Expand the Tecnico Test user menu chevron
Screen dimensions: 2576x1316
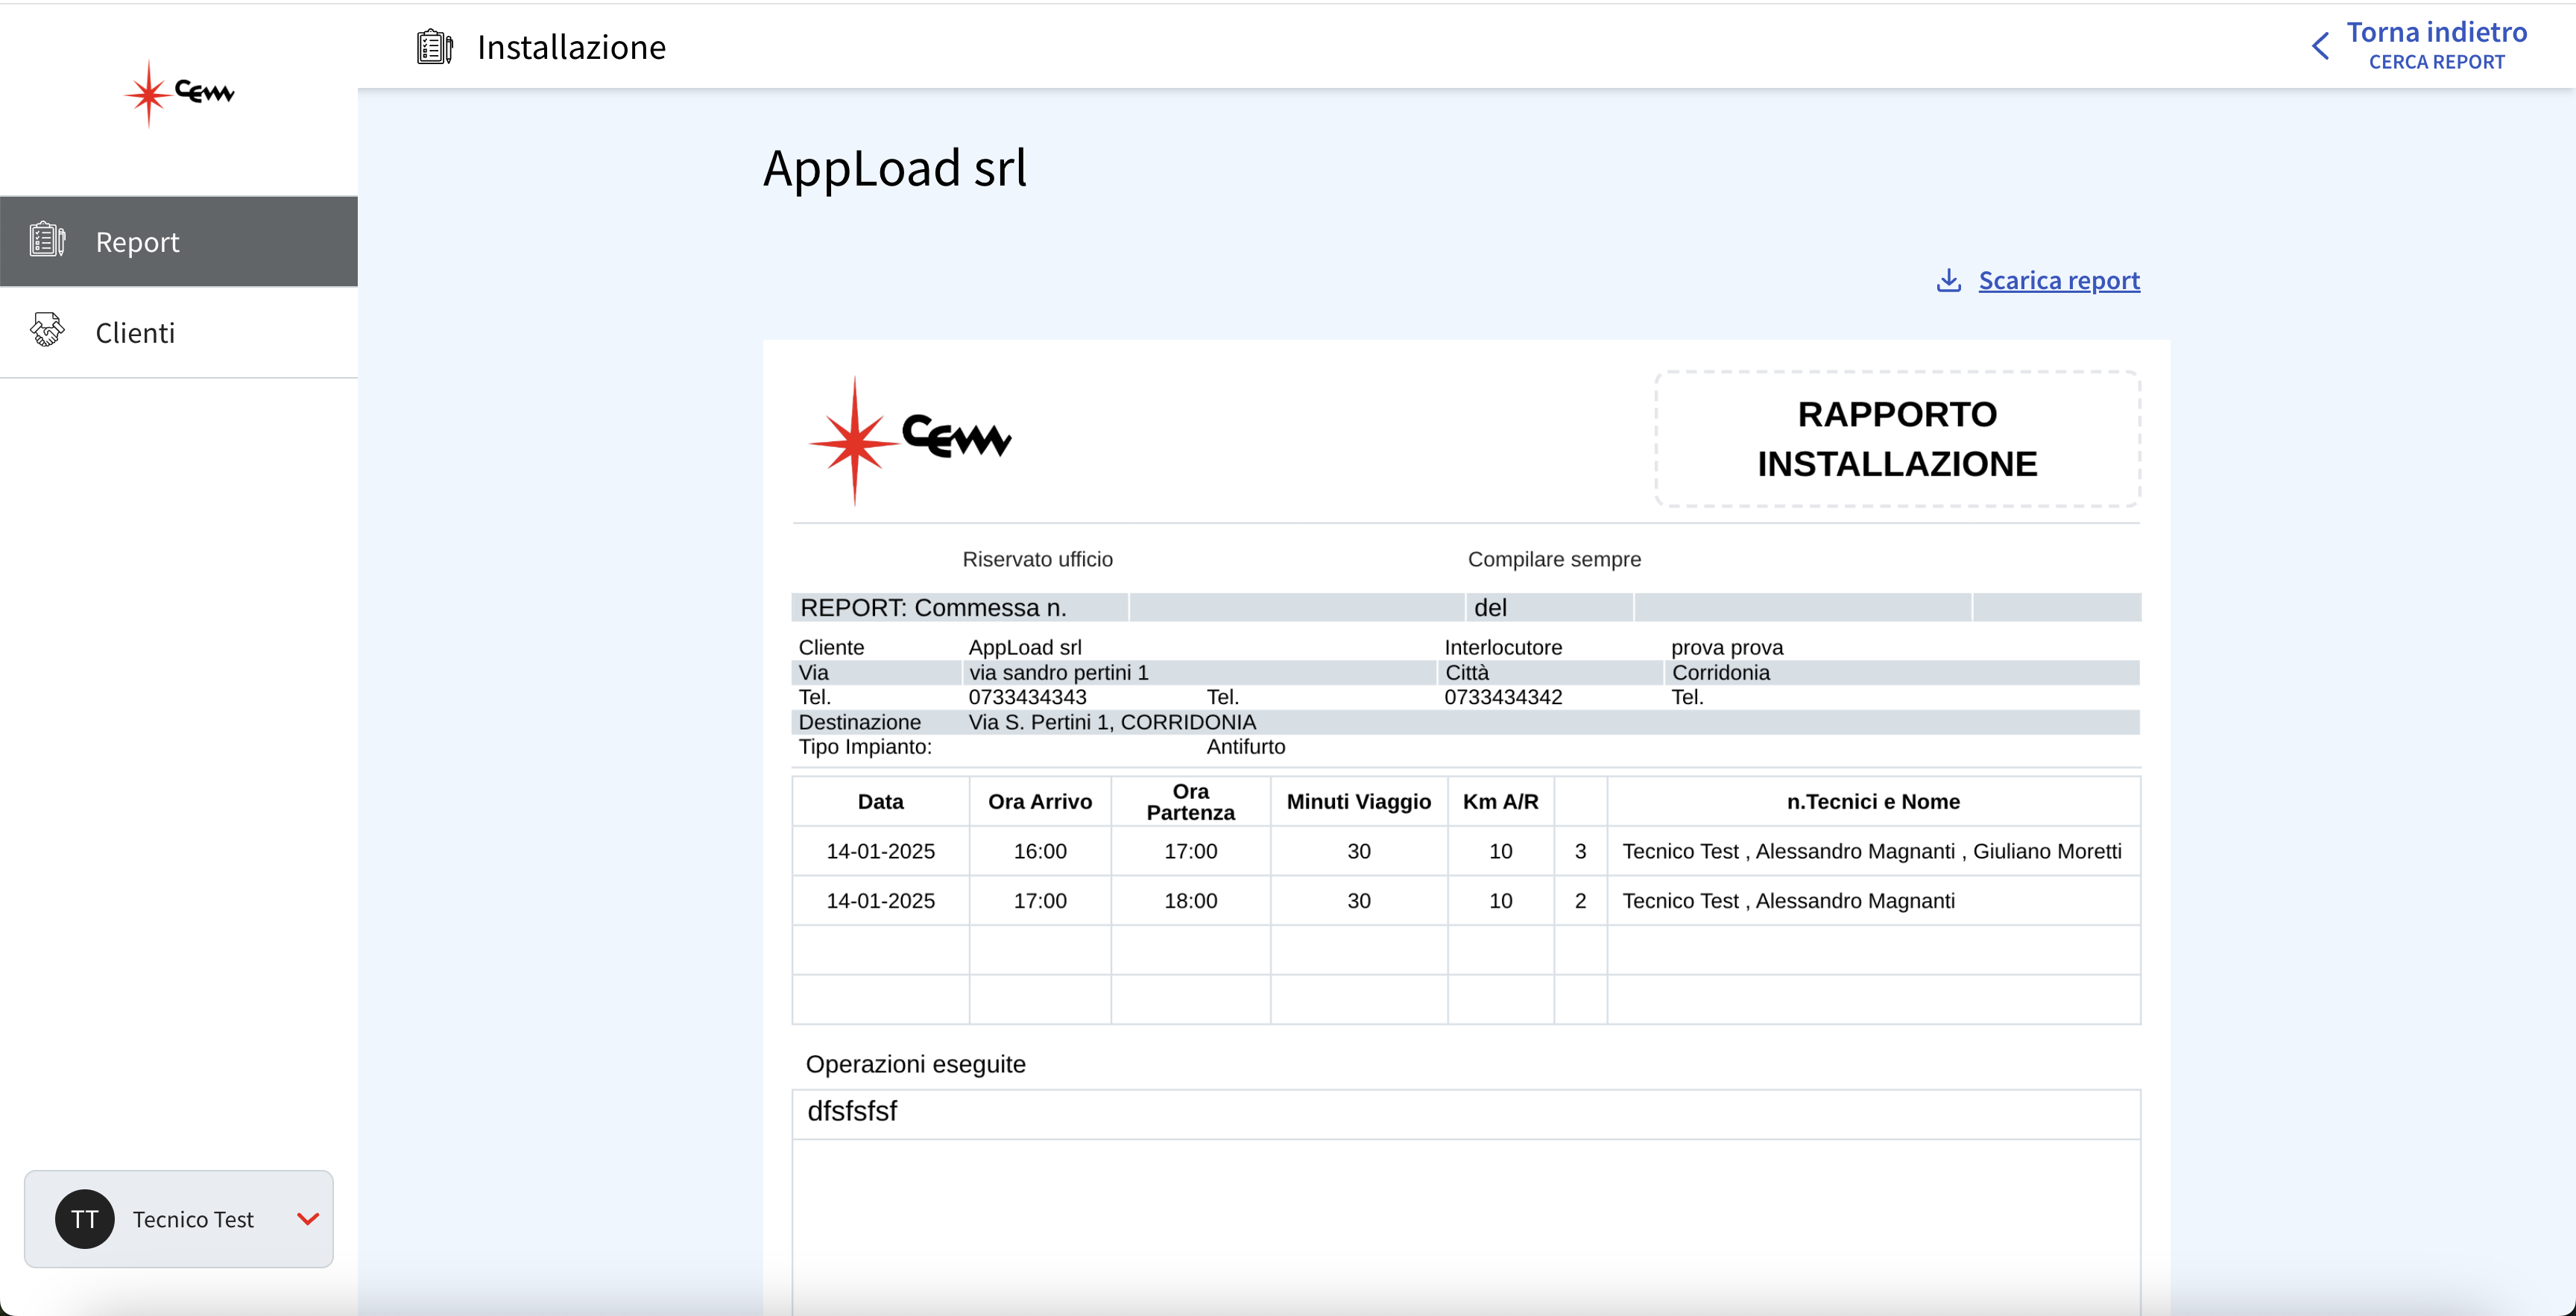pos(308,1219)
